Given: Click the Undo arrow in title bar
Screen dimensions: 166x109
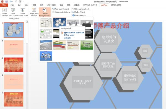Looking at the screenshot, I should (11, 1).
